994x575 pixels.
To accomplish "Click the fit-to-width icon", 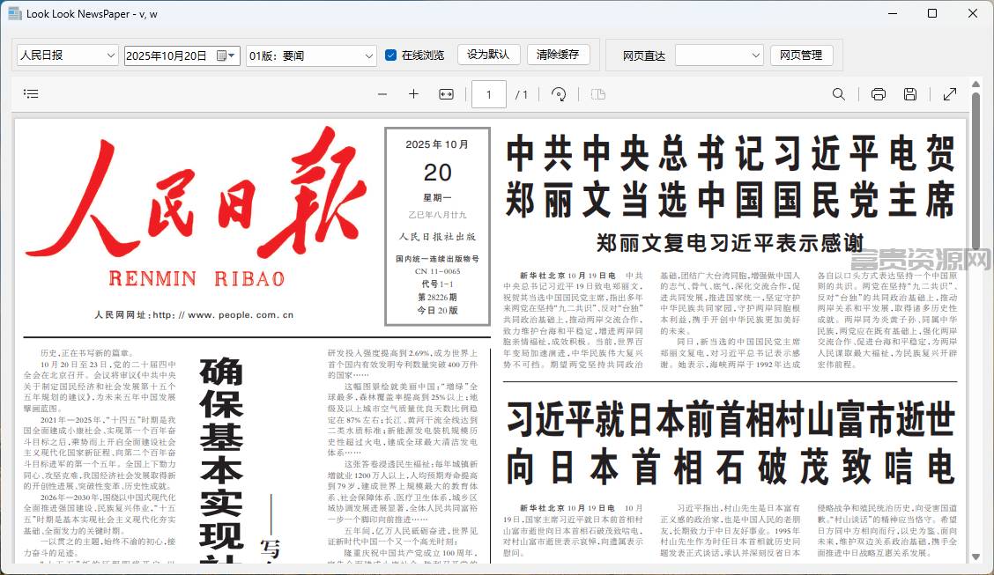I will [x=446, y=94].
